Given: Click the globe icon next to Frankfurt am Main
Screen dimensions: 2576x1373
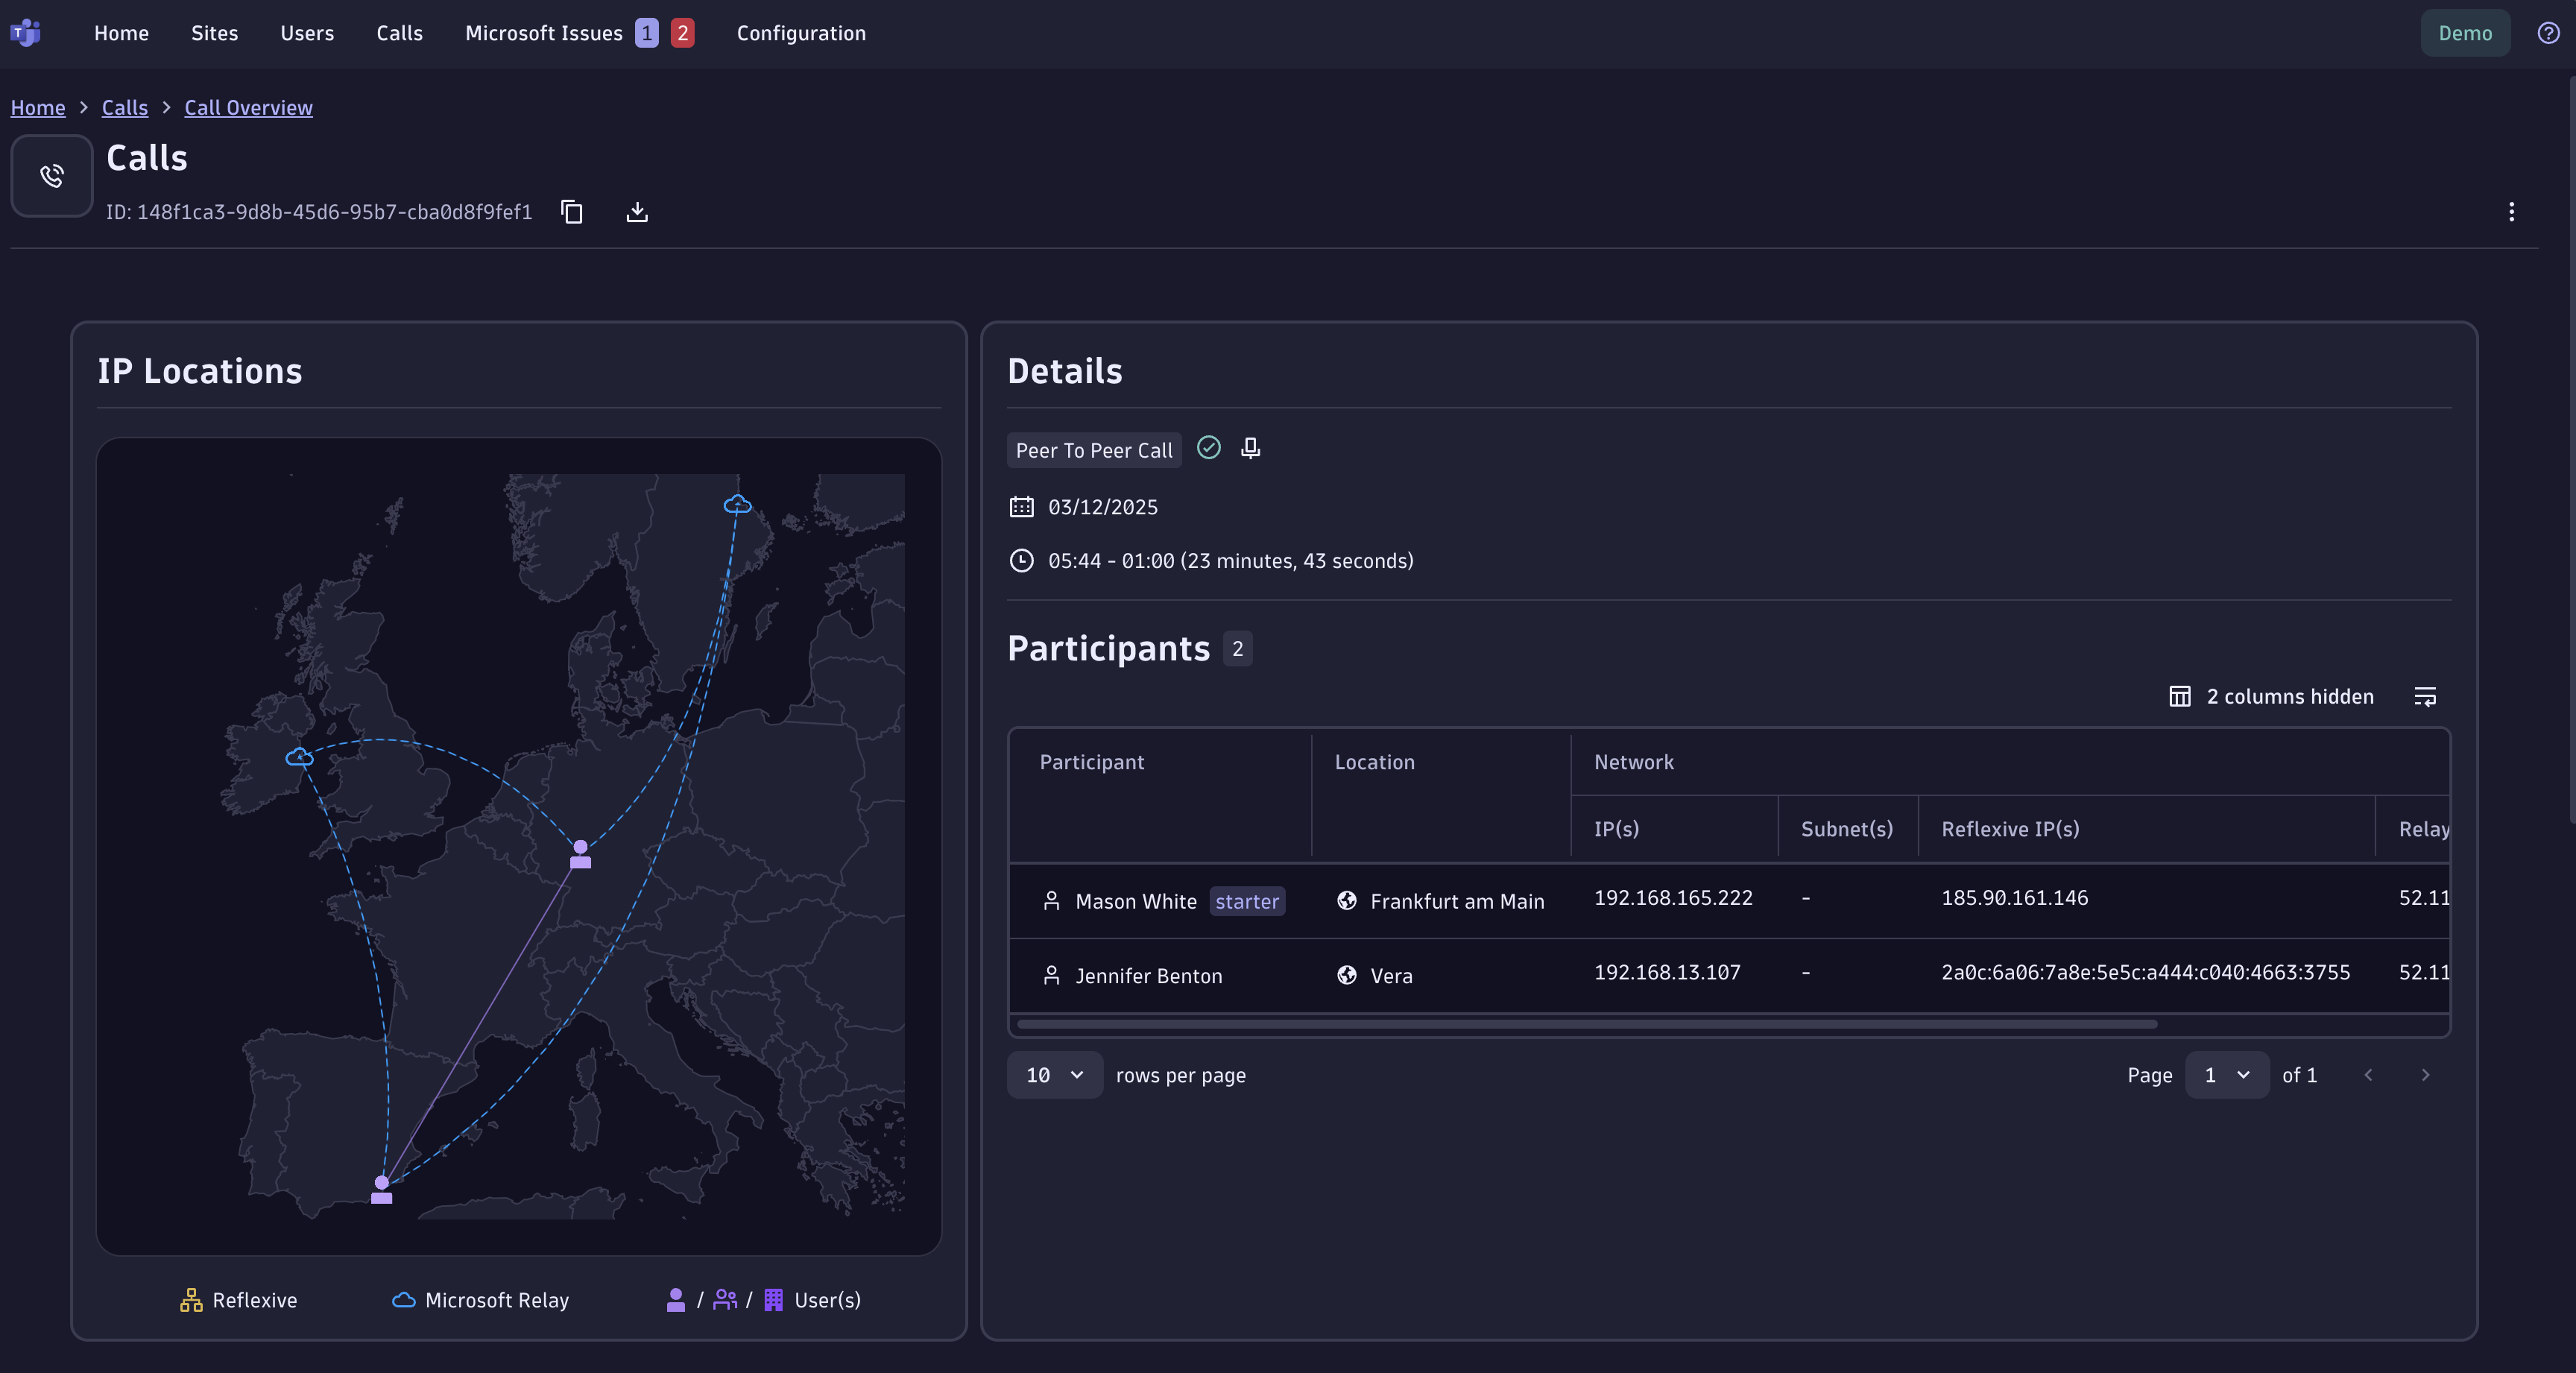Looking at the screenshot, I should [x=1345, y=900].
